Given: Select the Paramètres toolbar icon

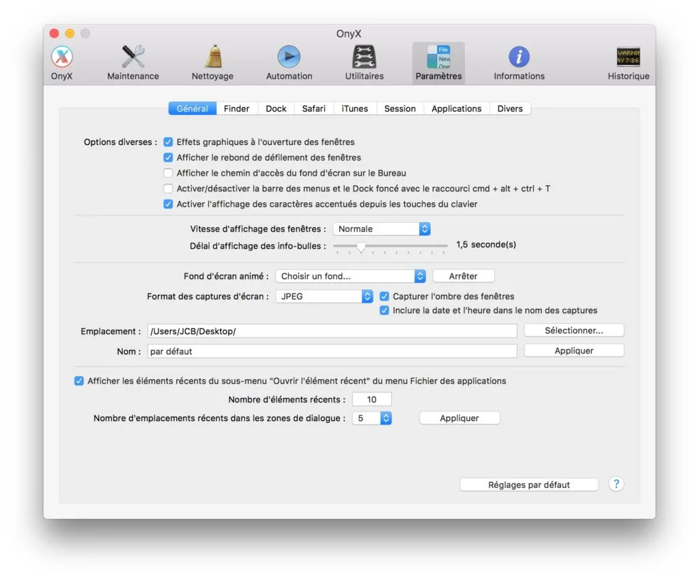Looking at the screenshot, I should [438, 62].
